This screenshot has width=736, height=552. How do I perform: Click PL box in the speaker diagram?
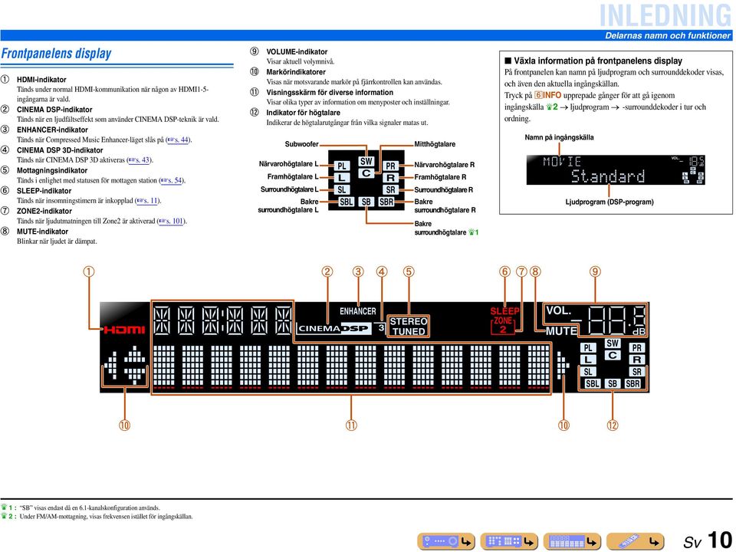pyautogui.click(x=342, y=166)
